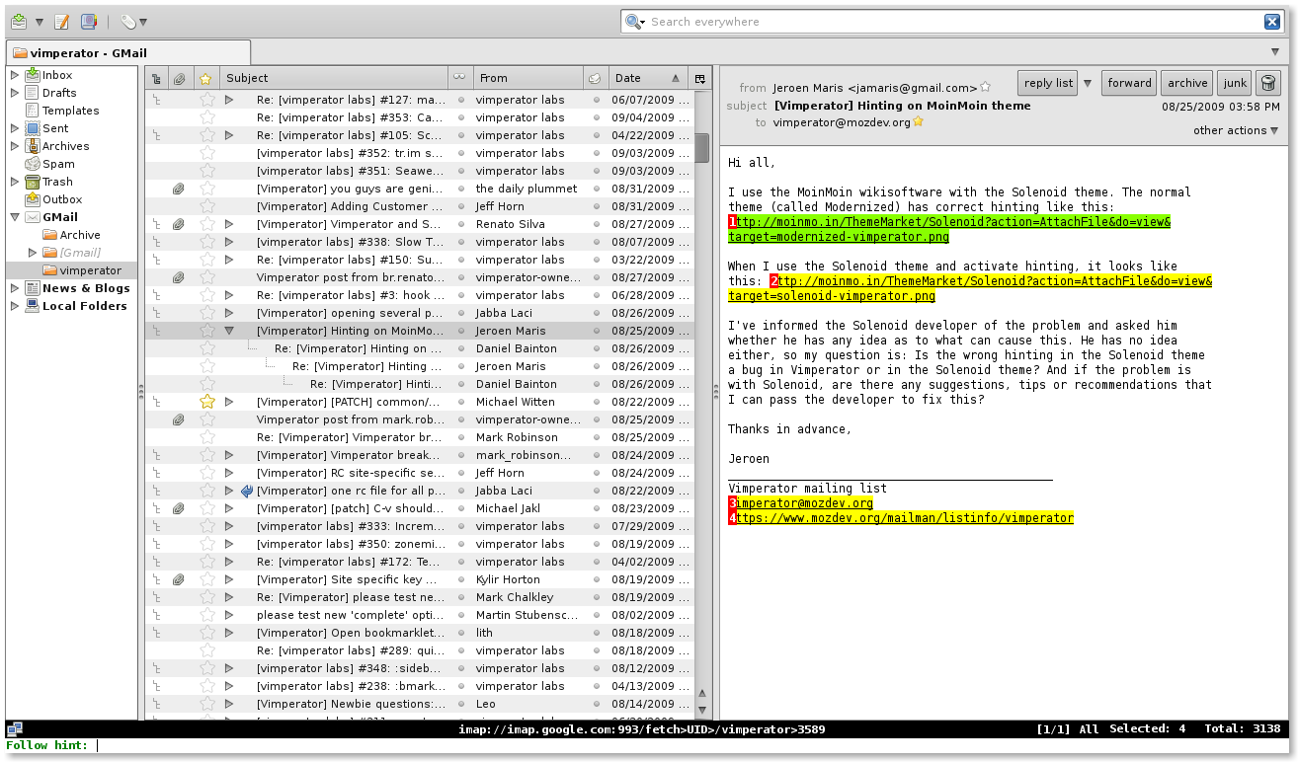The width and height of the screenshot is (1298, 762).
Task: Mark message as junk with junk button
Action: pyautogui.click(x=1234, y=83)
